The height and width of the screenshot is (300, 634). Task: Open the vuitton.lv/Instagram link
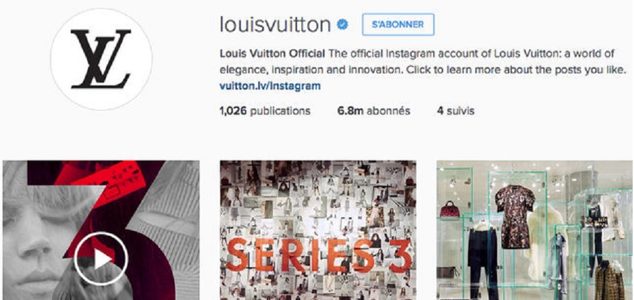point(270,86)
